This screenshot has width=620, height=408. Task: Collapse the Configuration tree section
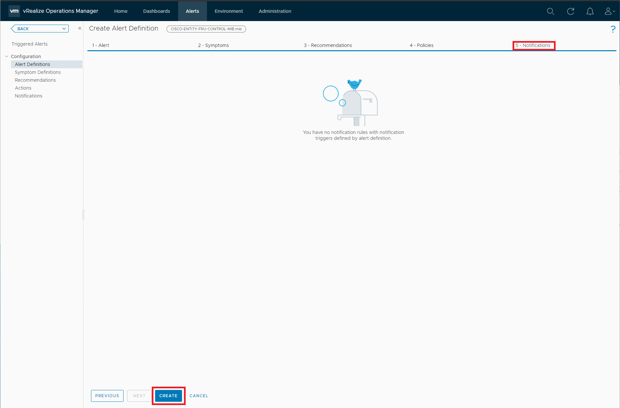tap(7, 56)
